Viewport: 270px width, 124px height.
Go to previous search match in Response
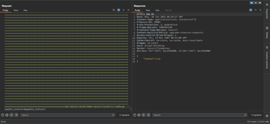(143, 115)
